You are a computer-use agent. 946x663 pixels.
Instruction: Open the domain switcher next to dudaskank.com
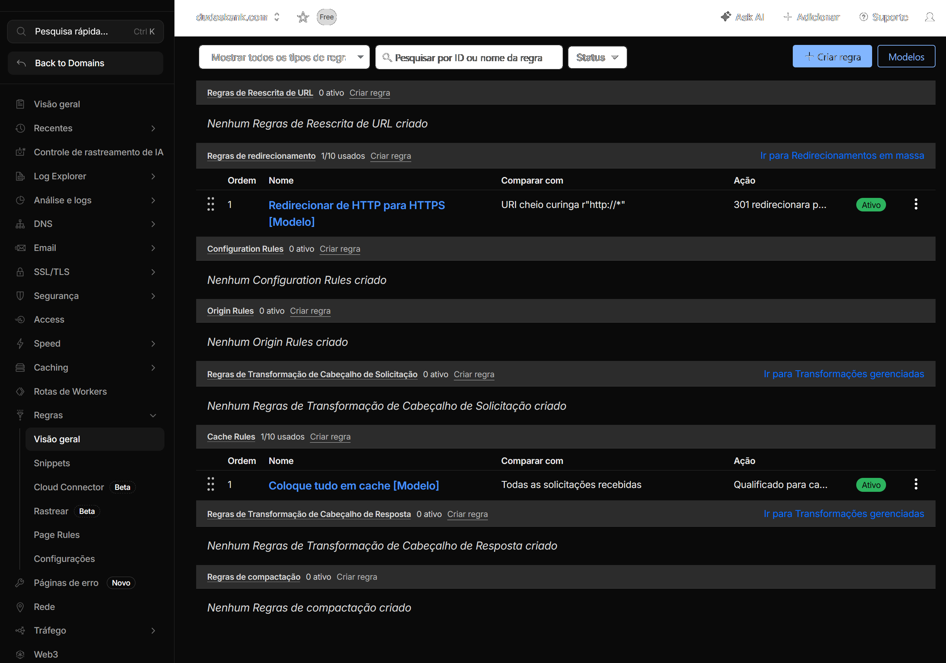coord(277,17)
